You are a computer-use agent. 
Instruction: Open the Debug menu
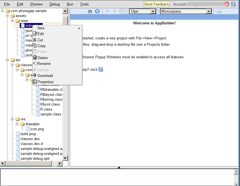pyautogui.click(x=55, y=4)
